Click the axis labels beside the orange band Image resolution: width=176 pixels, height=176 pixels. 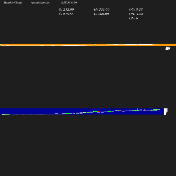tap(168, 48)
